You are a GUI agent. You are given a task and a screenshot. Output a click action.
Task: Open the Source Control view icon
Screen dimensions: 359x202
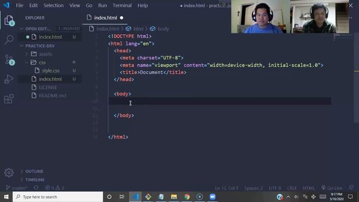click(x=9, y=59)
